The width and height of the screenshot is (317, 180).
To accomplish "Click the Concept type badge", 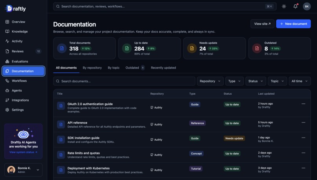I will coord(196,154).
